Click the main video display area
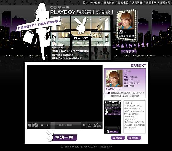This screenshot has height=151, width=172. tap(65, 93)
